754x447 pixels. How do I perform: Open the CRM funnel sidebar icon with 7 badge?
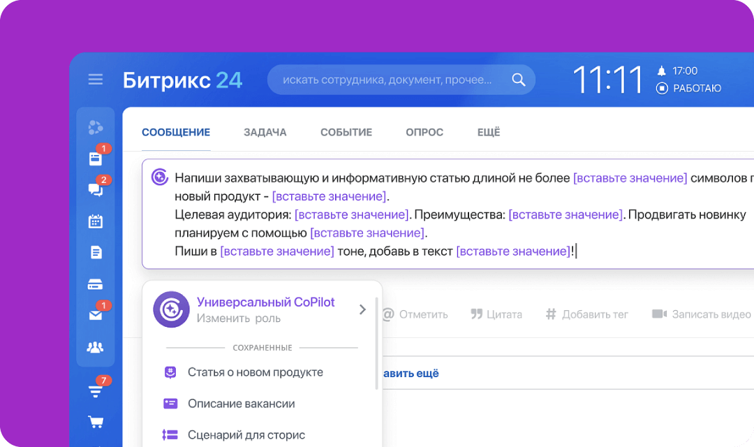click(96, 390)
